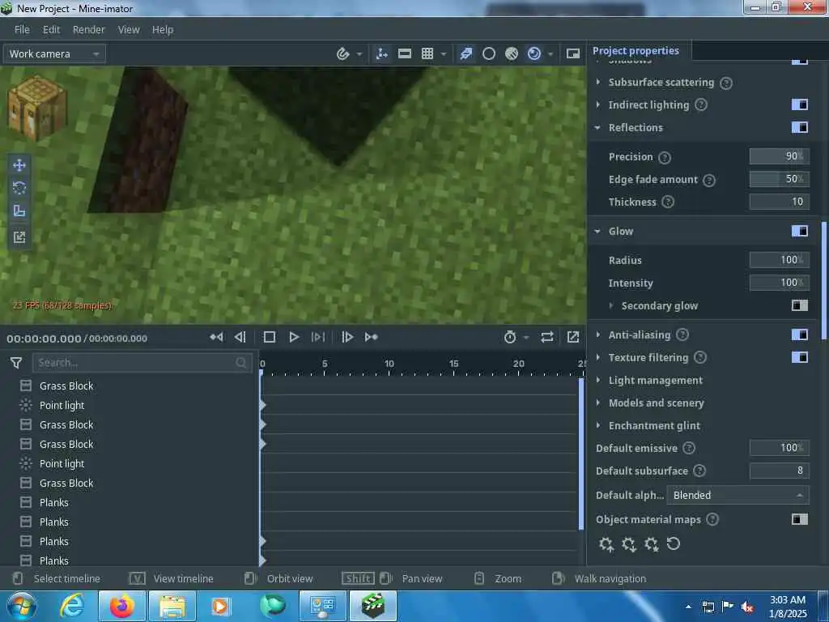Open the Default alpha Blended dropdown
Viewport: 829px width, 622px height.
pyautogui.click(x=738, y=495)
